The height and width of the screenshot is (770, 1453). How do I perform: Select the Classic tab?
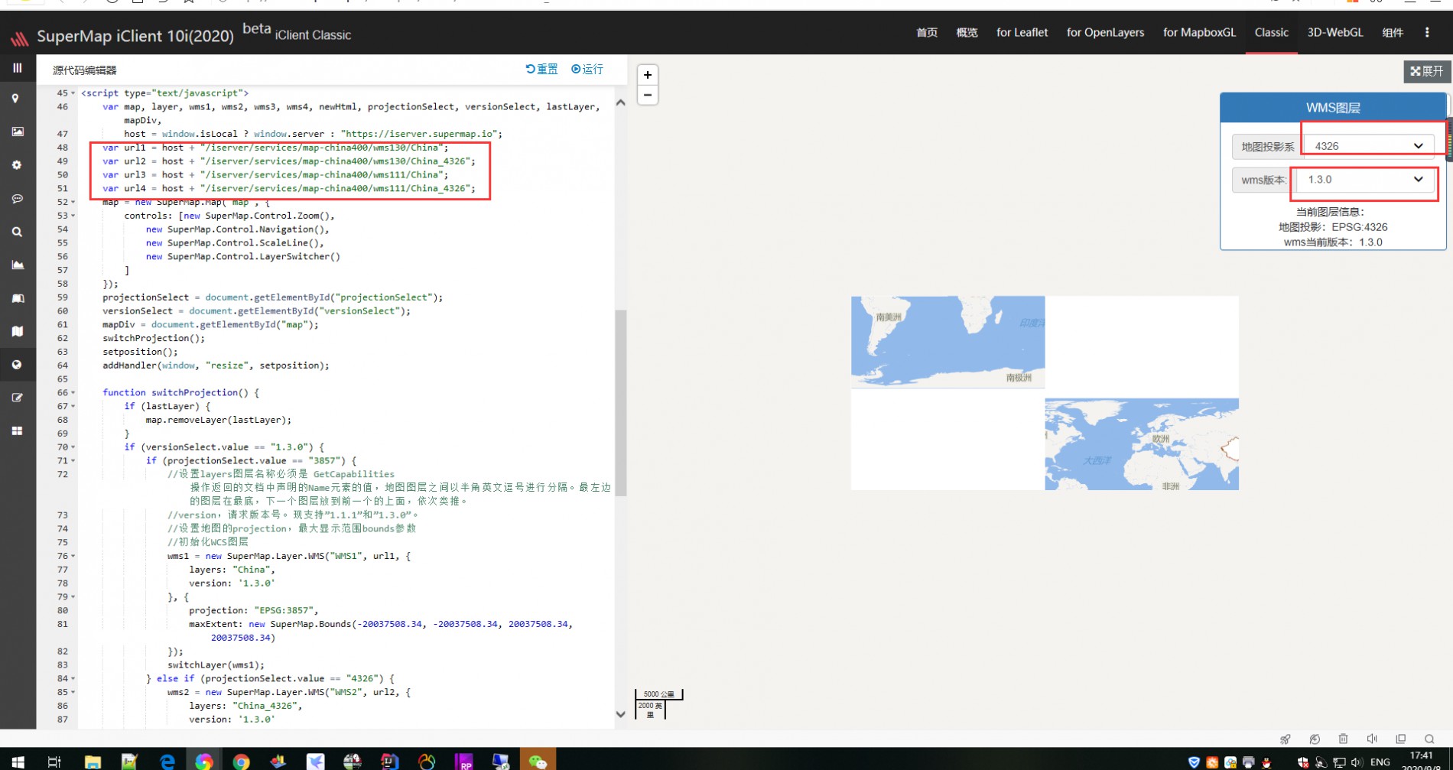[x=1272, y=32]
